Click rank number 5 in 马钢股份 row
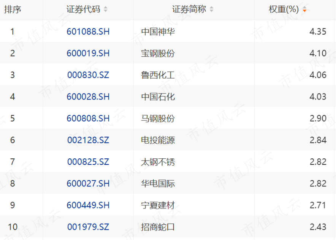Image resolution: width=336 pixels, height=240 pixels. point(13,118)
